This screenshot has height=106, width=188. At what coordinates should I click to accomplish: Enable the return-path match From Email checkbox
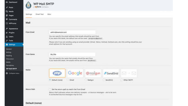50,89
